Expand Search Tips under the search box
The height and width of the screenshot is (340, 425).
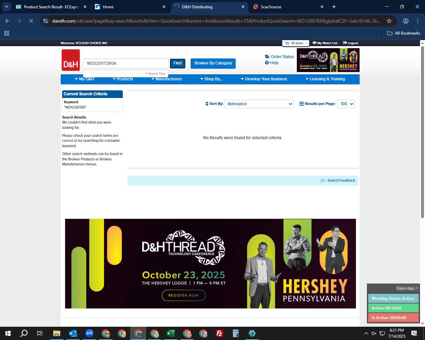tap(155, 74)
